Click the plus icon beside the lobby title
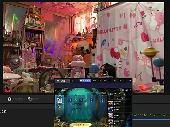 [68, 90]
